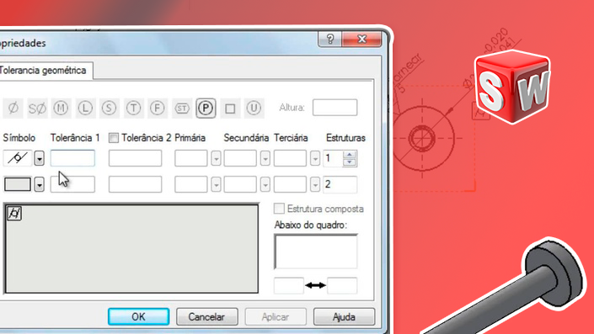594x334 pixels.
Task: Choose the maximum material condition M icon
Action: click(x=61, y=109)
